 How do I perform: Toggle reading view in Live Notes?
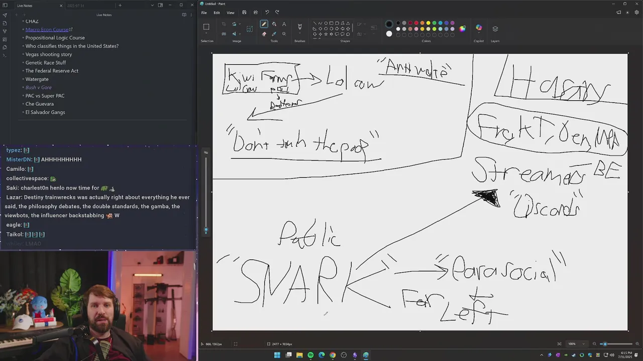click(184, 15)
